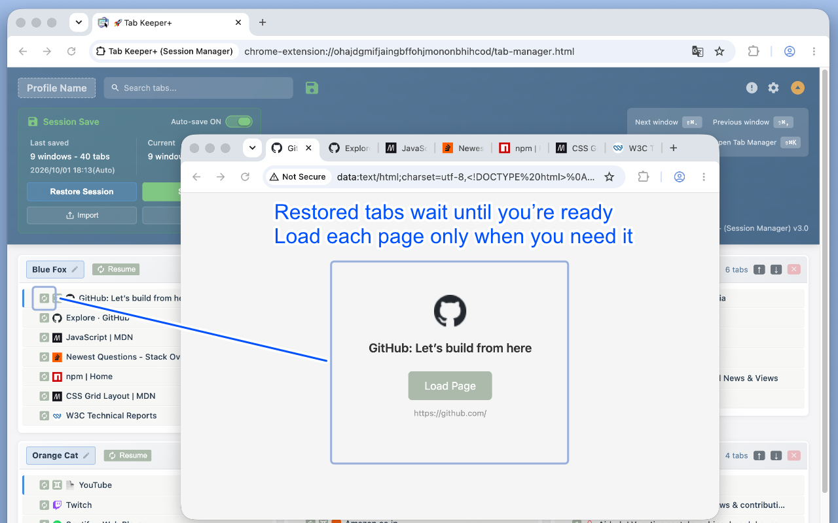Click Resume for the Blue Fox window

pos(116,269)
